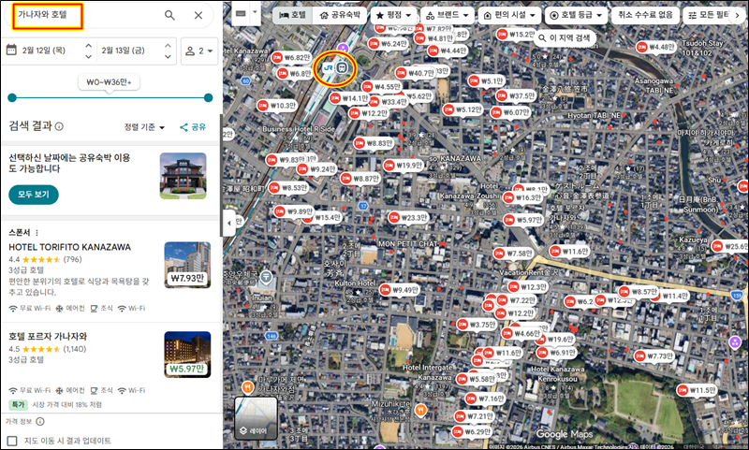Click the ₩6.82만 hotel marker
The height and width of the screenshot is (450, 749).
pyautogui.click(x=291, y=58)
